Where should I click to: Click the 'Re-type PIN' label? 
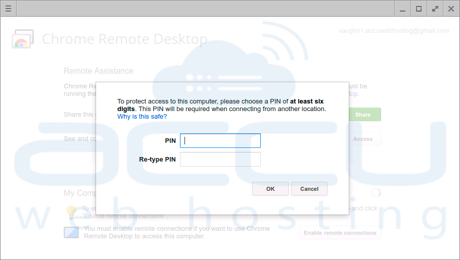pos(157,160)
